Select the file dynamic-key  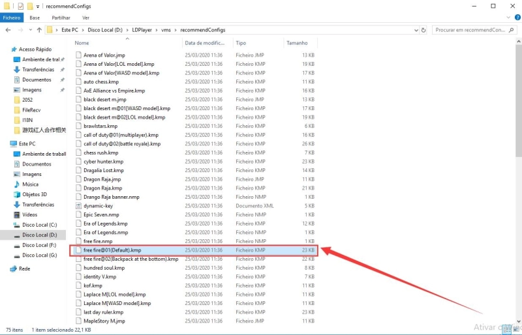[x=98, y=206]
